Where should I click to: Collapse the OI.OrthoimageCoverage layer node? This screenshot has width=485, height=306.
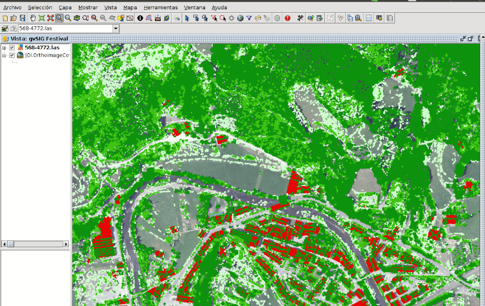[x=4, y=55]
